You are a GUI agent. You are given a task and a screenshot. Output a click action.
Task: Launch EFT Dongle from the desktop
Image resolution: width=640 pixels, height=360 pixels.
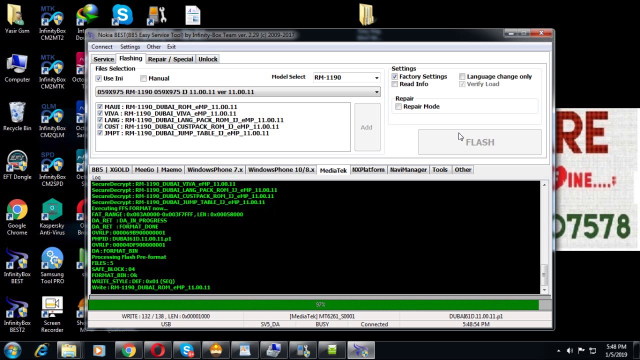tap(17, 165)
